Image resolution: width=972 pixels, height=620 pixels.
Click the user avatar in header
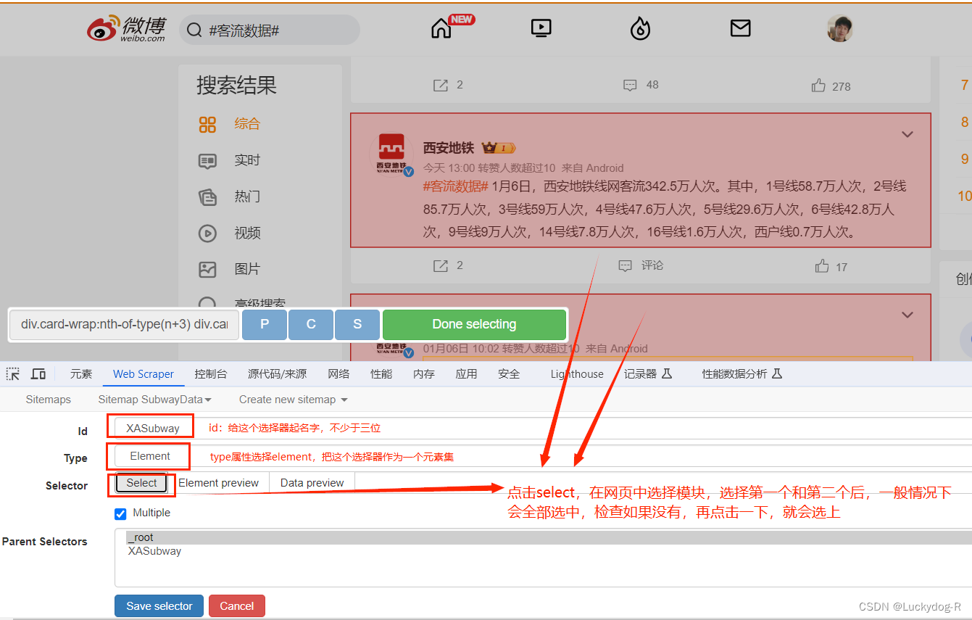point(840,28)
